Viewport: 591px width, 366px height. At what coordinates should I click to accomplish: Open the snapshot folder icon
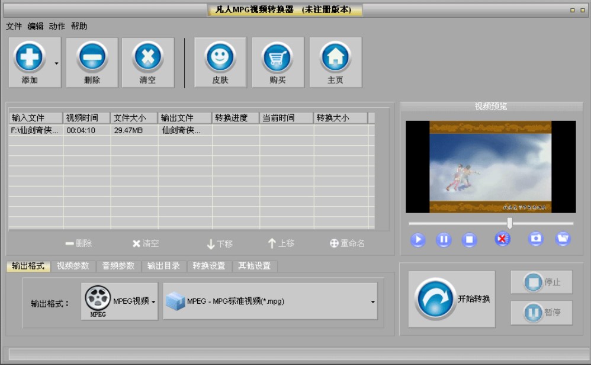pyautogui.click(x=563, y=239)
